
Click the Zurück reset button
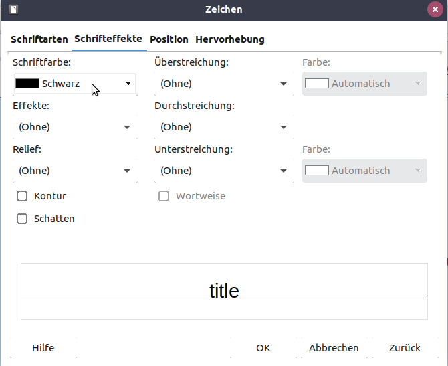click(405, 348)
